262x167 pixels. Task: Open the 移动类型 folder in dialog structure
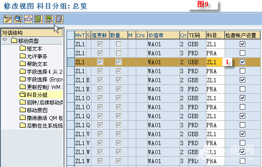coord(25,41)
